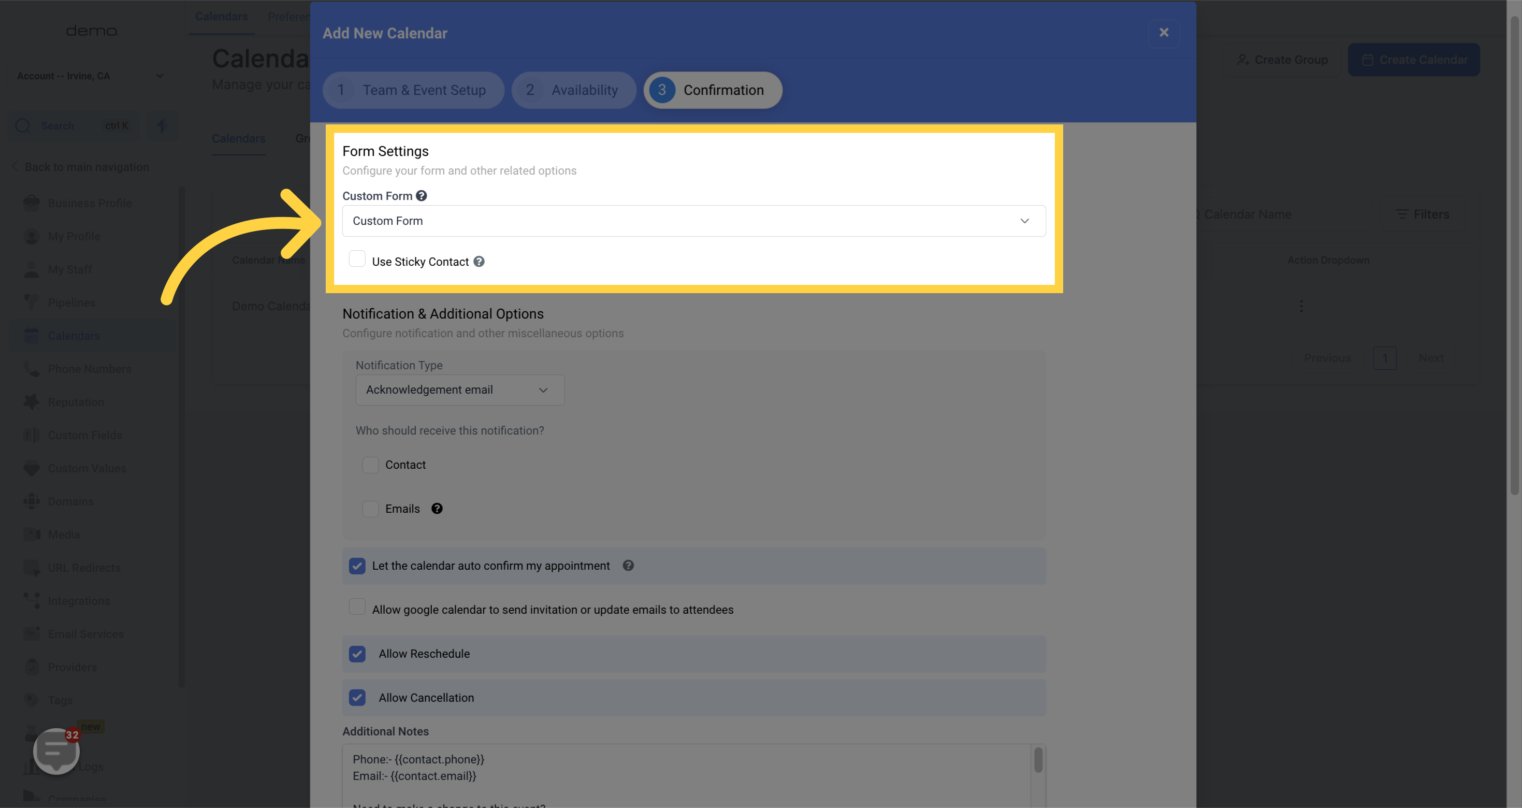Click the Search icon in sidebar

22,125
